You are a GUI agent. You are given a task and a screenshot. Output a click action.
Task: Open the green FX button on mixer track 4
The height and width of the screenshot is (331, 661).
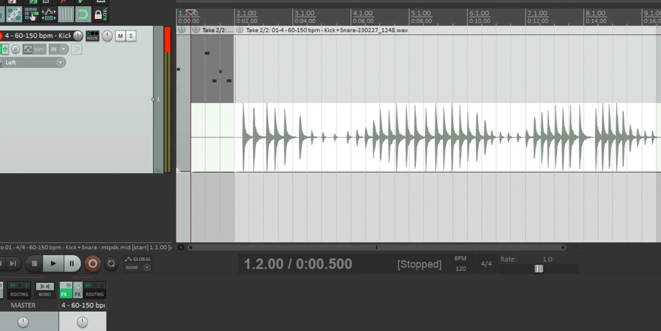point(64,294)
